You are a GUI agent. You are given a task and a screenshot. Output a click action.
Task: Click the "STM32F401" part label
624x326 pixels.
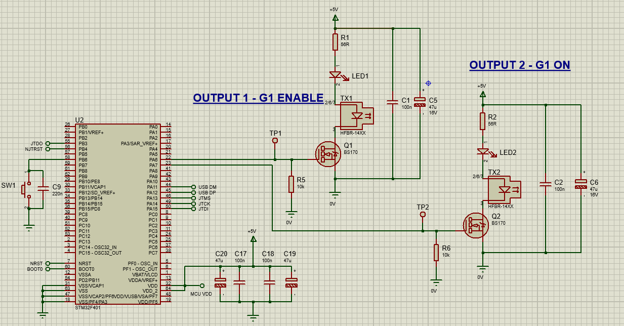click(x=88, y=308)
